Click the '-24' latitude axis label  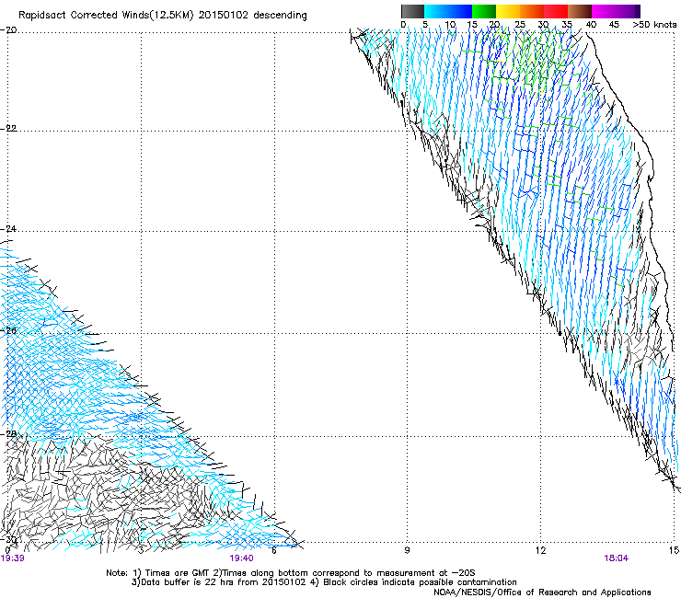tap(8, 229)
